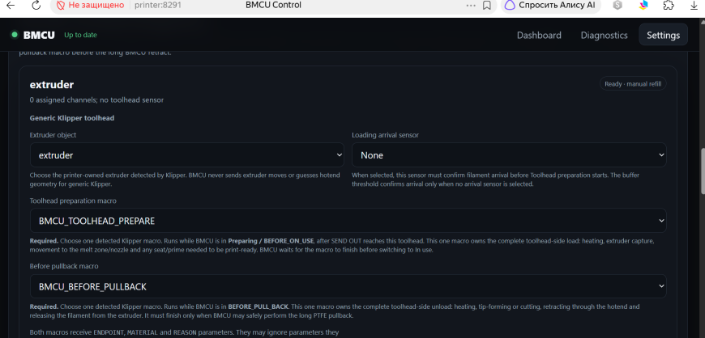Bookmark this page with the bookmark icon
This screenshot has width=705, height=338.
point(486,6)
